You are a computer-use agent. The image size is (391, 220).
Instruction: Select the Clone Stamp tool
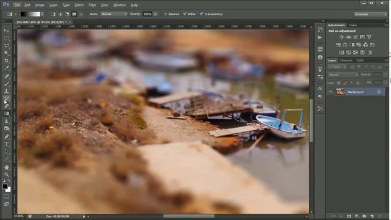[7, 91]
